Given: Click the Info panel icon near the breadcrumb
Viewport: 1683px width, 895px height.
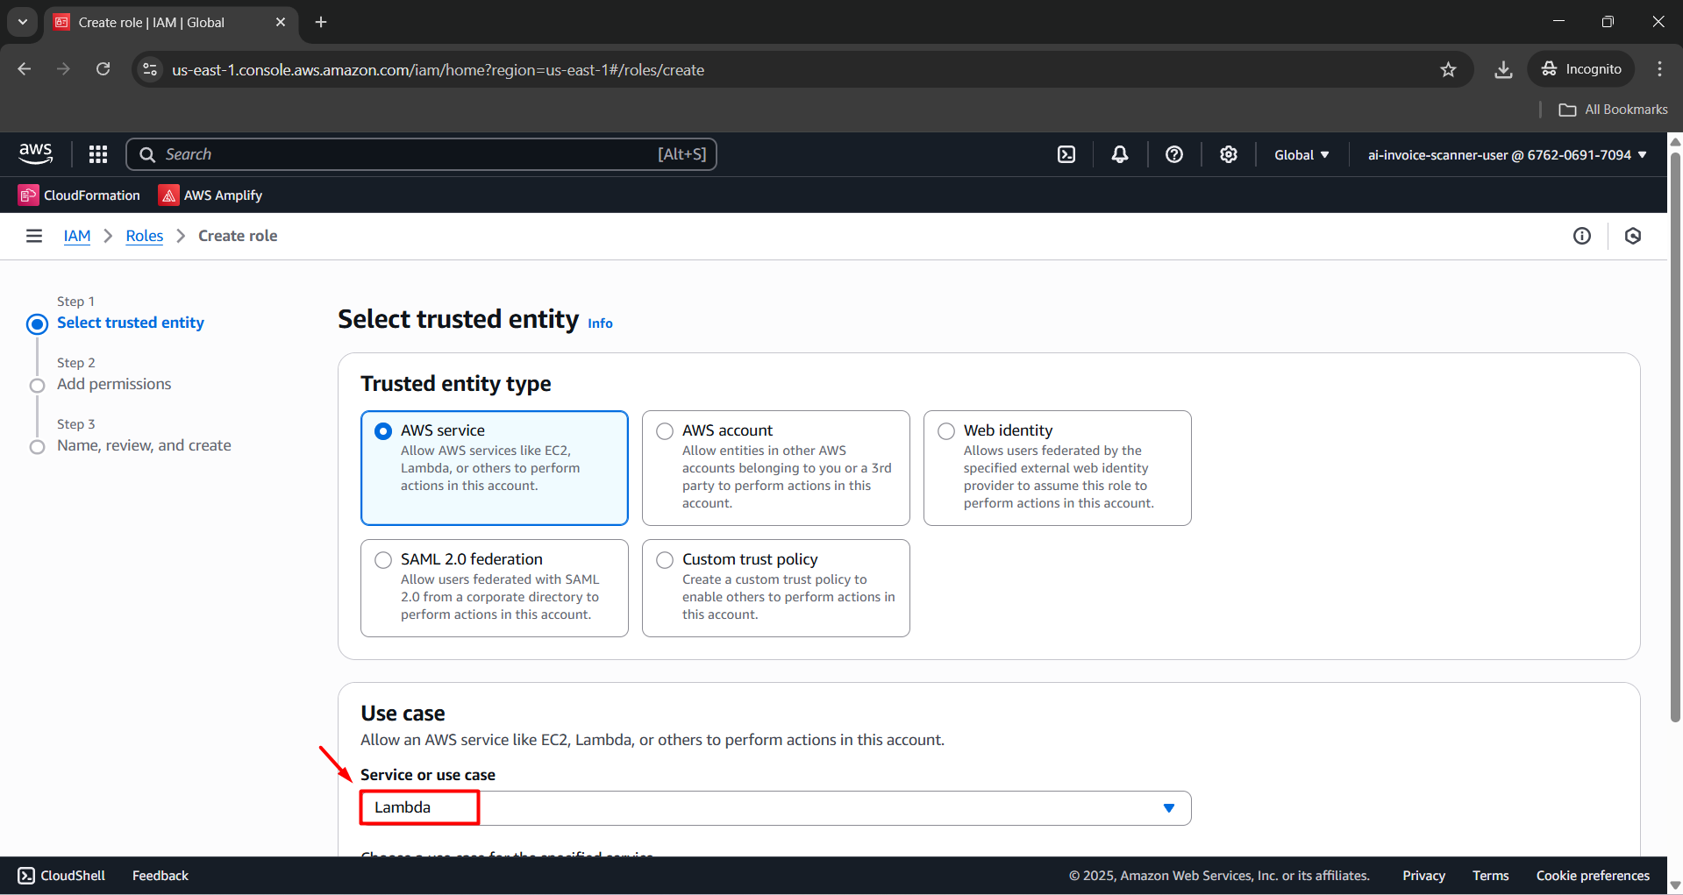Looking at the screenshot, I should (x=1582, y=236).
